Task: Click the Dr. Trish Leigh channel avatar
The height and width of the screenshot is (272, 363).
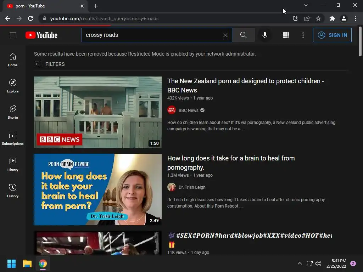Action: pos(172,187)
